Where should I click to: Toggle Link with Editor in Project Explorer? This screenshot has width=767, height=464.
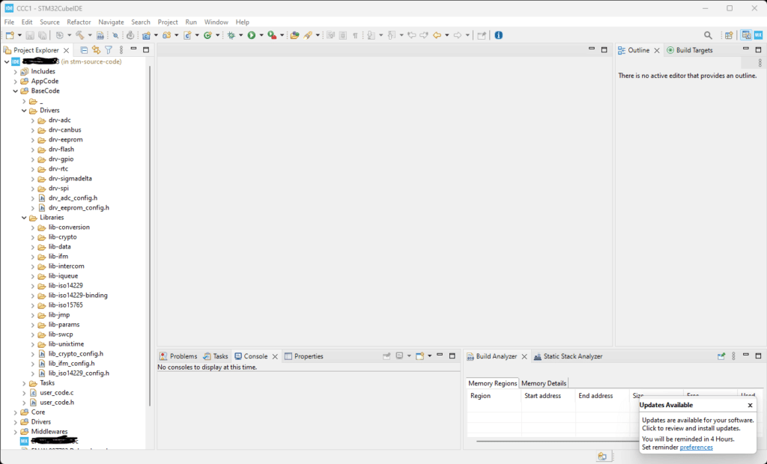[97, 50]
